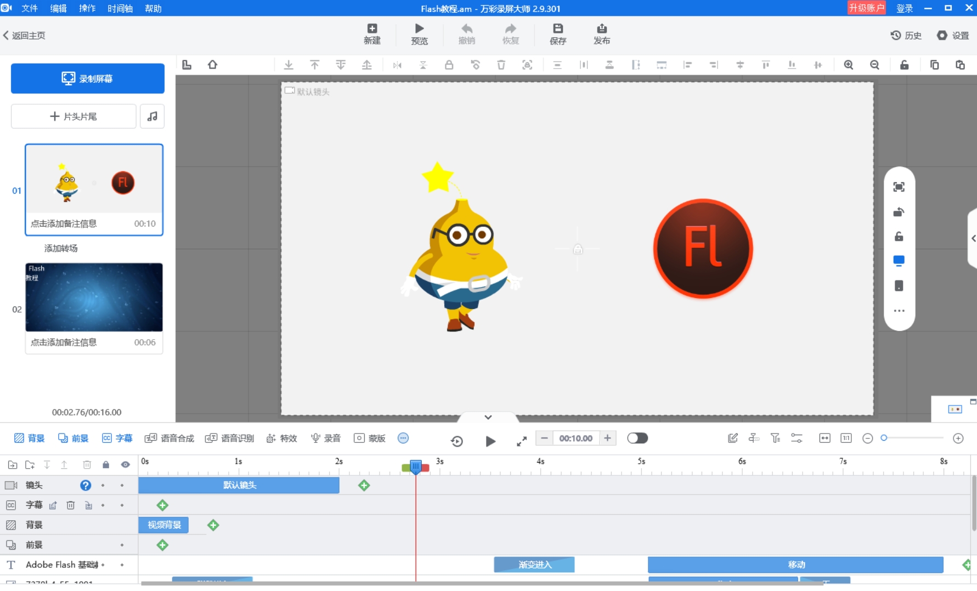Image resolution: width=977 pixels, height=591 pixels.
Task: Click the 00:10.00 duration field
Action: tap(575, 438)
